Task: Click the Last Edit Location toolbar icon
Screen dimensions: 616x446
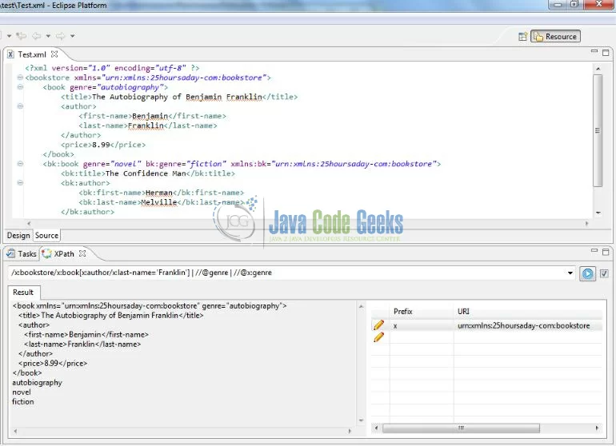Action: pyautogui.click(x=22, y=36)
